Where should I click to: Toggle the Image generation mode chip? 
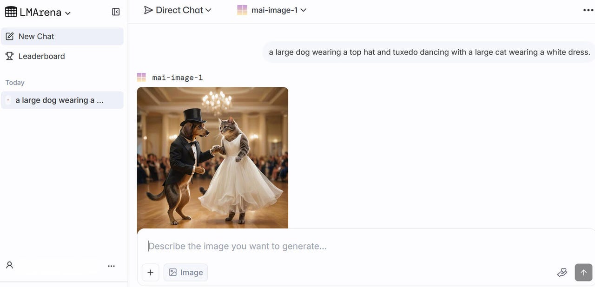186,273
